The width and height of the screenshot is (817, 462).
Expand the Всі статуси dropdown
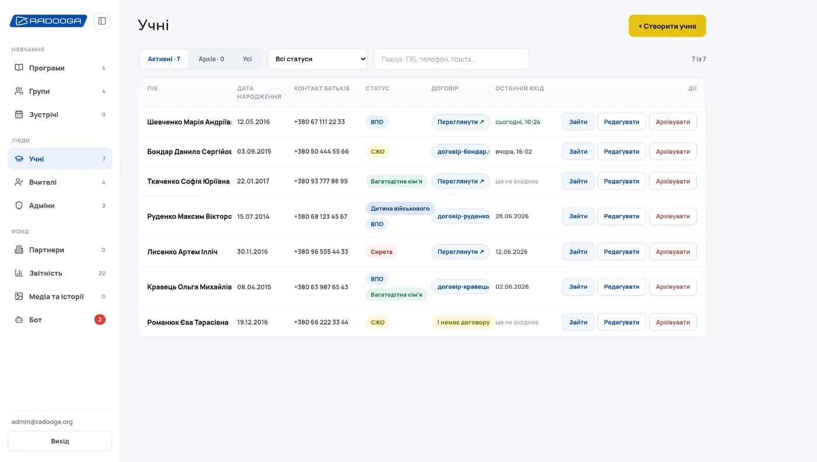317,59
